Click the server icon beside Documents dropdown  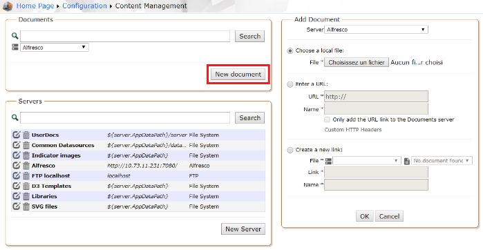pyautogui.click(x=15, y=47)
